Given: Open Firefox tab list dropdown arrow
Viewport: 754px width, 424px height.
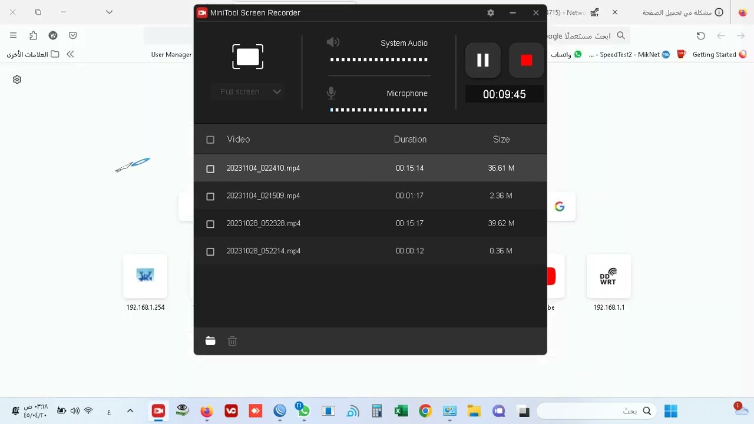Looking at the screenshot, I should click(109, 12).
